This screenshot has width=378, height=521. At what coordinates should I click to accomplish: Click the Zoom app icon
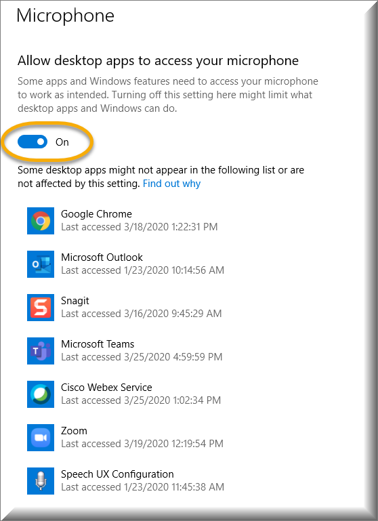pos(41,438)
